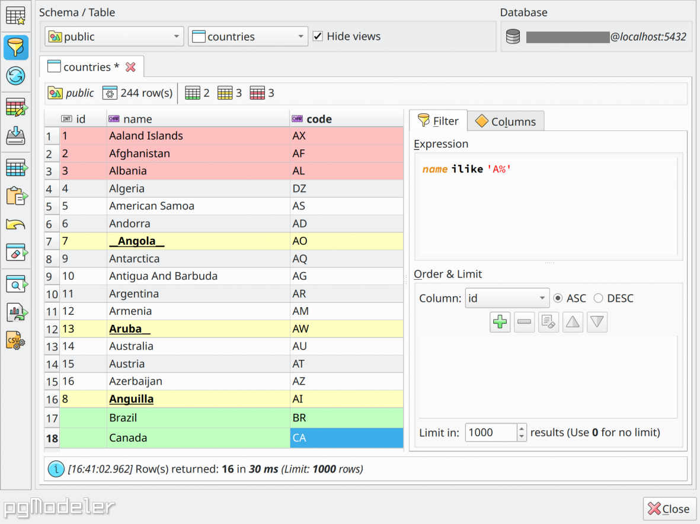Click the green grid icon showing 2

pyautogui.click(x=193, y=93)
